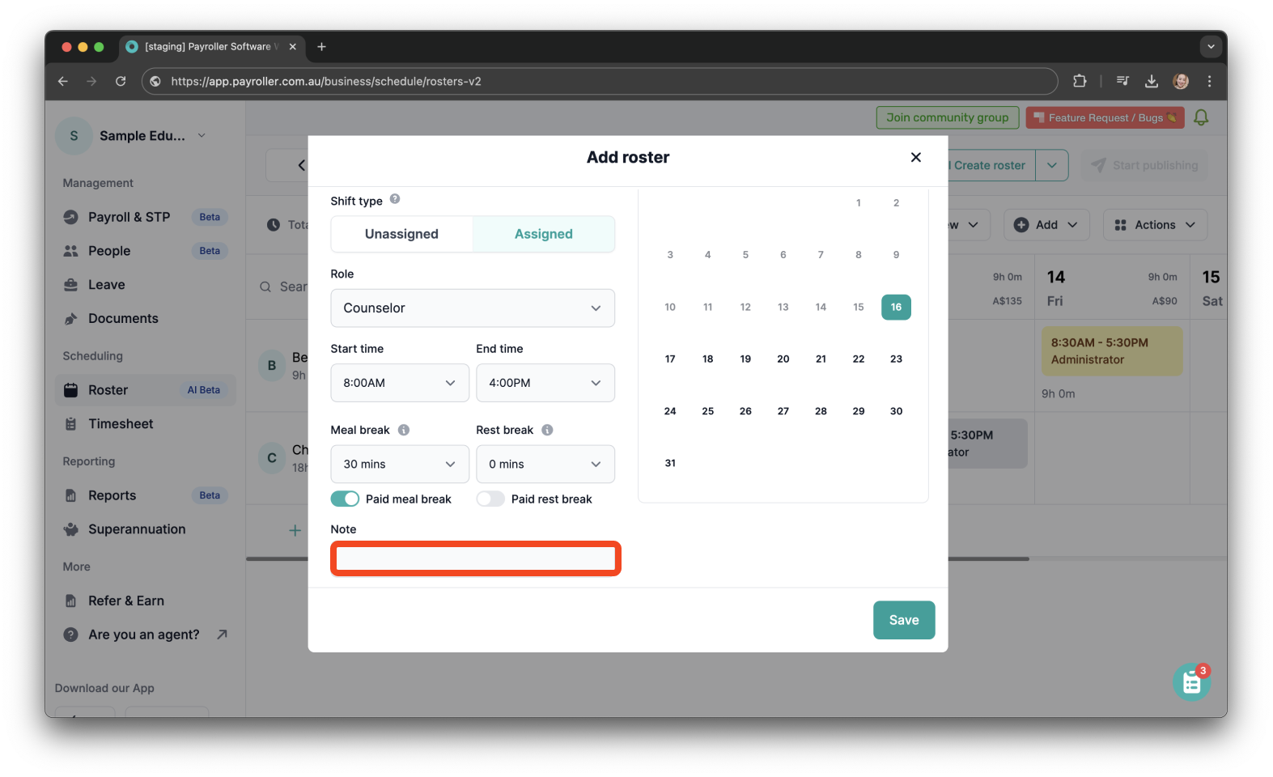Open the Chrome three-dot menu
The image size is (1273, 777).
tap(1209, 81)
